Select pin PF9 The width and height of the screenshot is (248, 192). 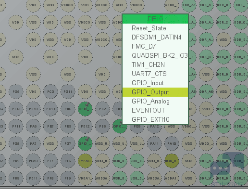point(68,178)
